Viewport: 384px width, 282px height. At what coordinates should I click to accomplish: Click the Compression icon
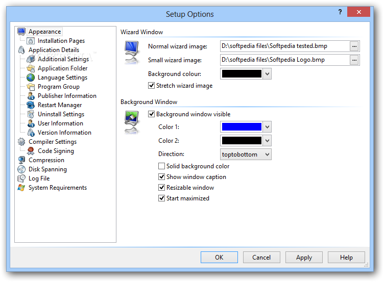click(x=21, y=160)
